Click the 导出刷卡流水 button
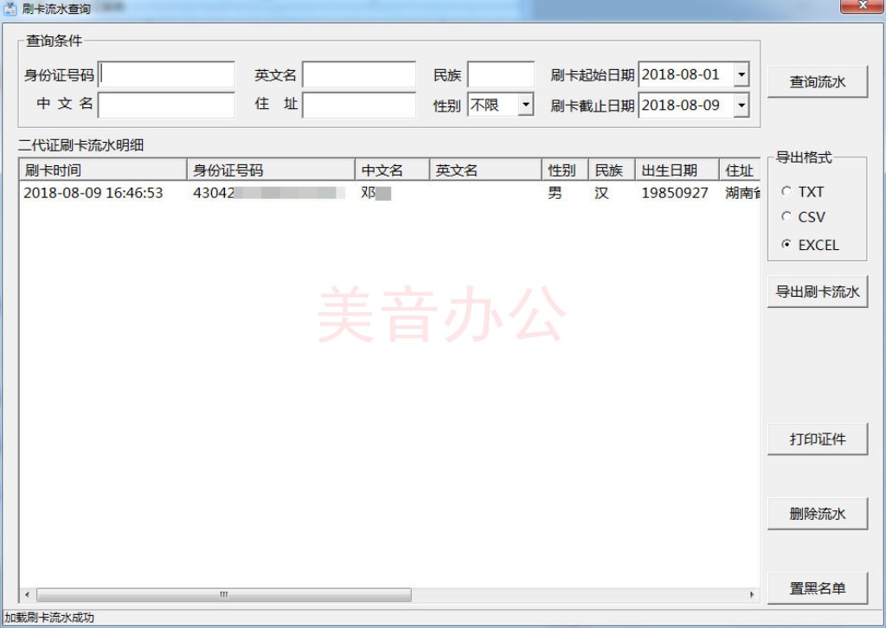Image resolution: width=886 pixels, height=628 pixels. coord(817,292)
